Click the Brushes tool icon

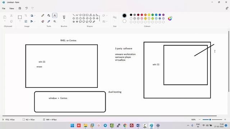(64, 17)
